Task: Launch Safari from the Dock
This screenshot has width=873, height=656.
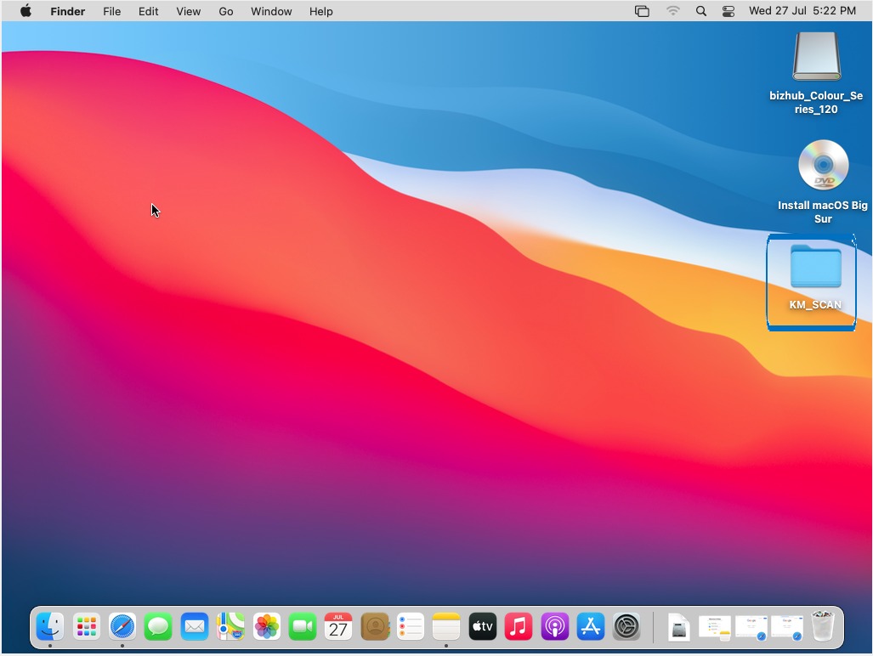Action: point(122,627)
